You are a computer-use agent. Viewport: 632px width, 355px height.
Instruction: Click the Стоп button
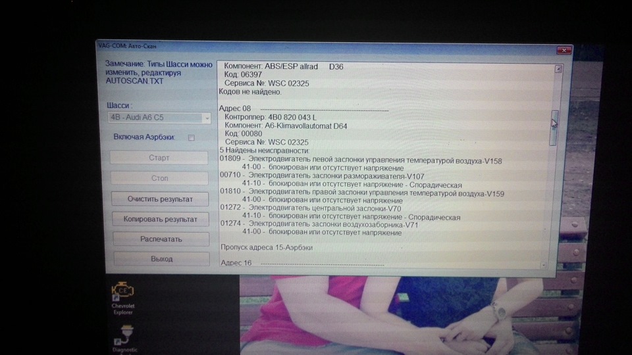click(159, 178)
